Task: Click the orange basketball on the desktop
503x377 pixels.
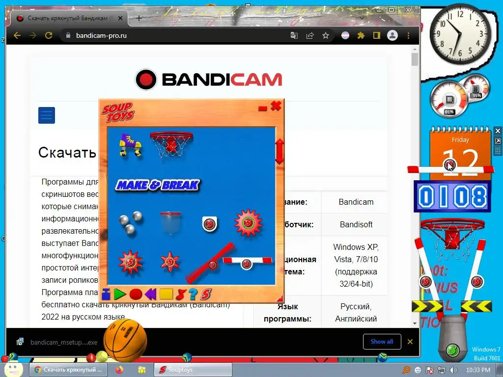Action: [125, 340]
